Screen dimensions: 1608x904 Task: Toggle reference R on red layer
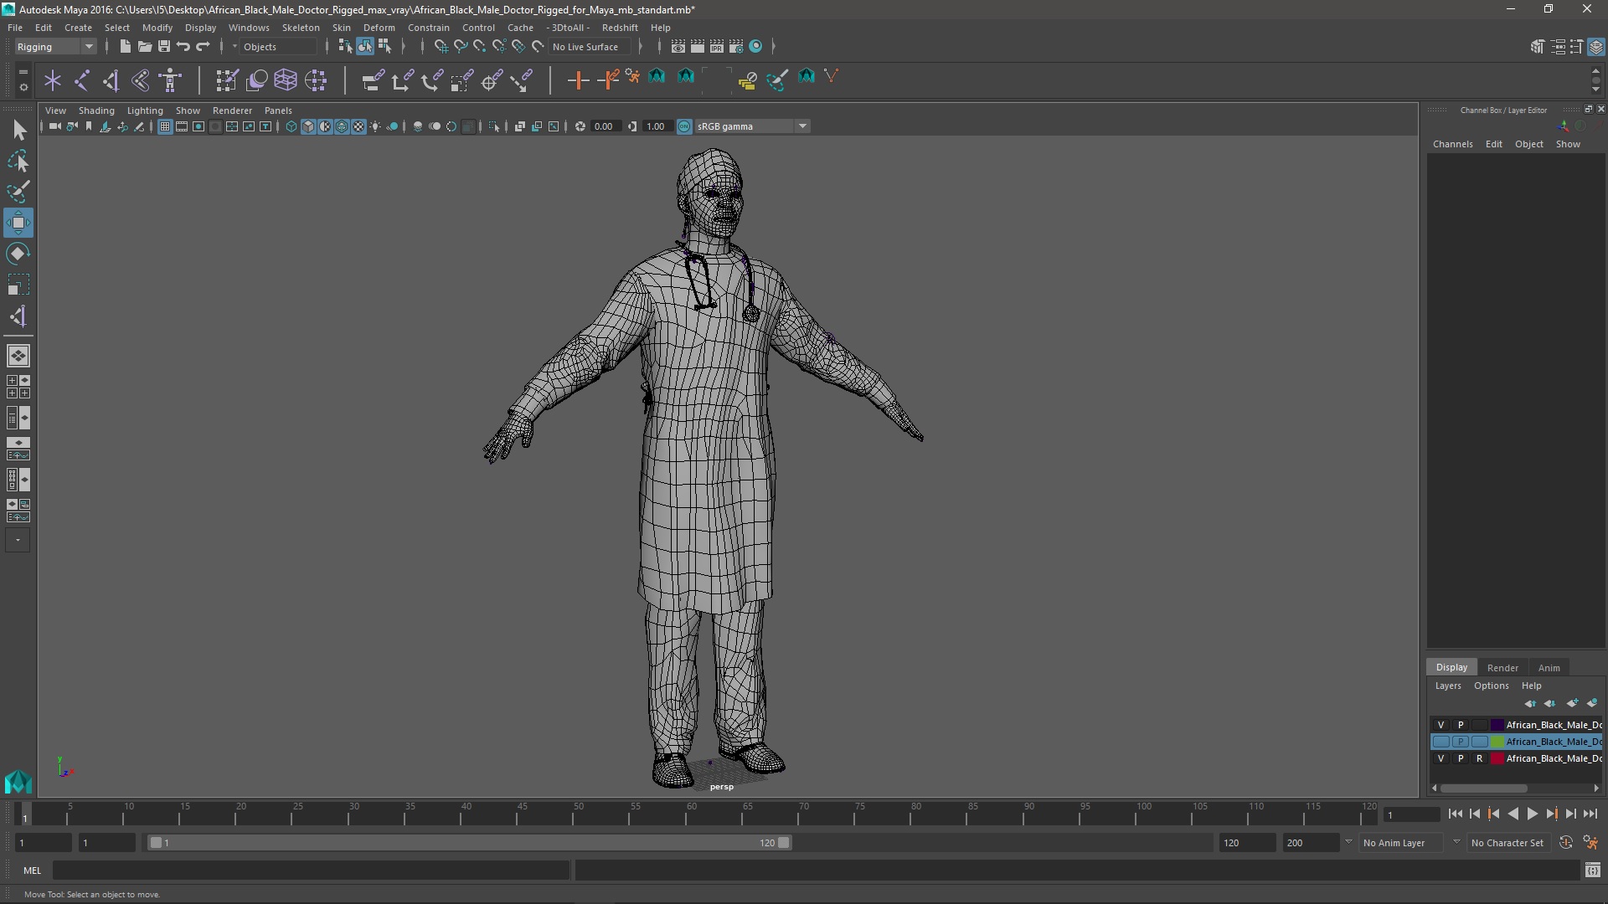(1479, 758)
